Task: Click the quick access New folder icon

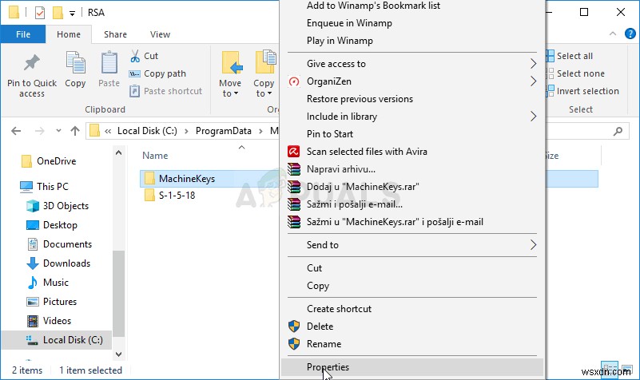Action: [58, 13]
